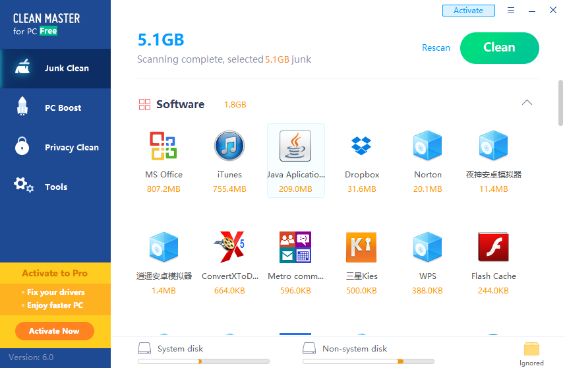Click the Software 1.8GB size label
This screenshot has width=565, height=368.
tap(235, 105)
